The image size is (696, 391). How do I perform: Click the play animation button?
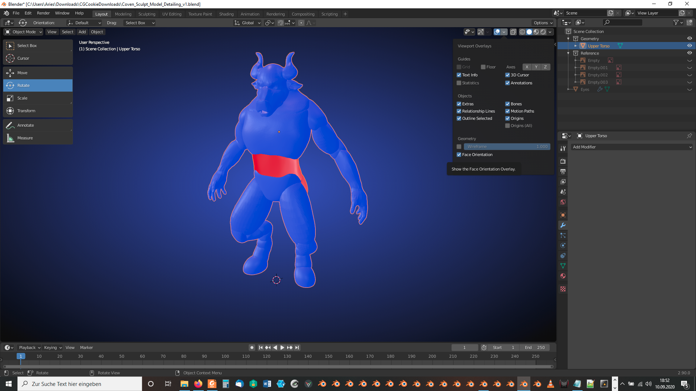tap(282, 348)
